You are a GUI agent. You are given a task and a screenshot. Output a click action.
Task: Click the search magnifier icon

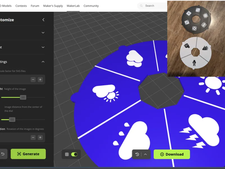coord(141,6)
